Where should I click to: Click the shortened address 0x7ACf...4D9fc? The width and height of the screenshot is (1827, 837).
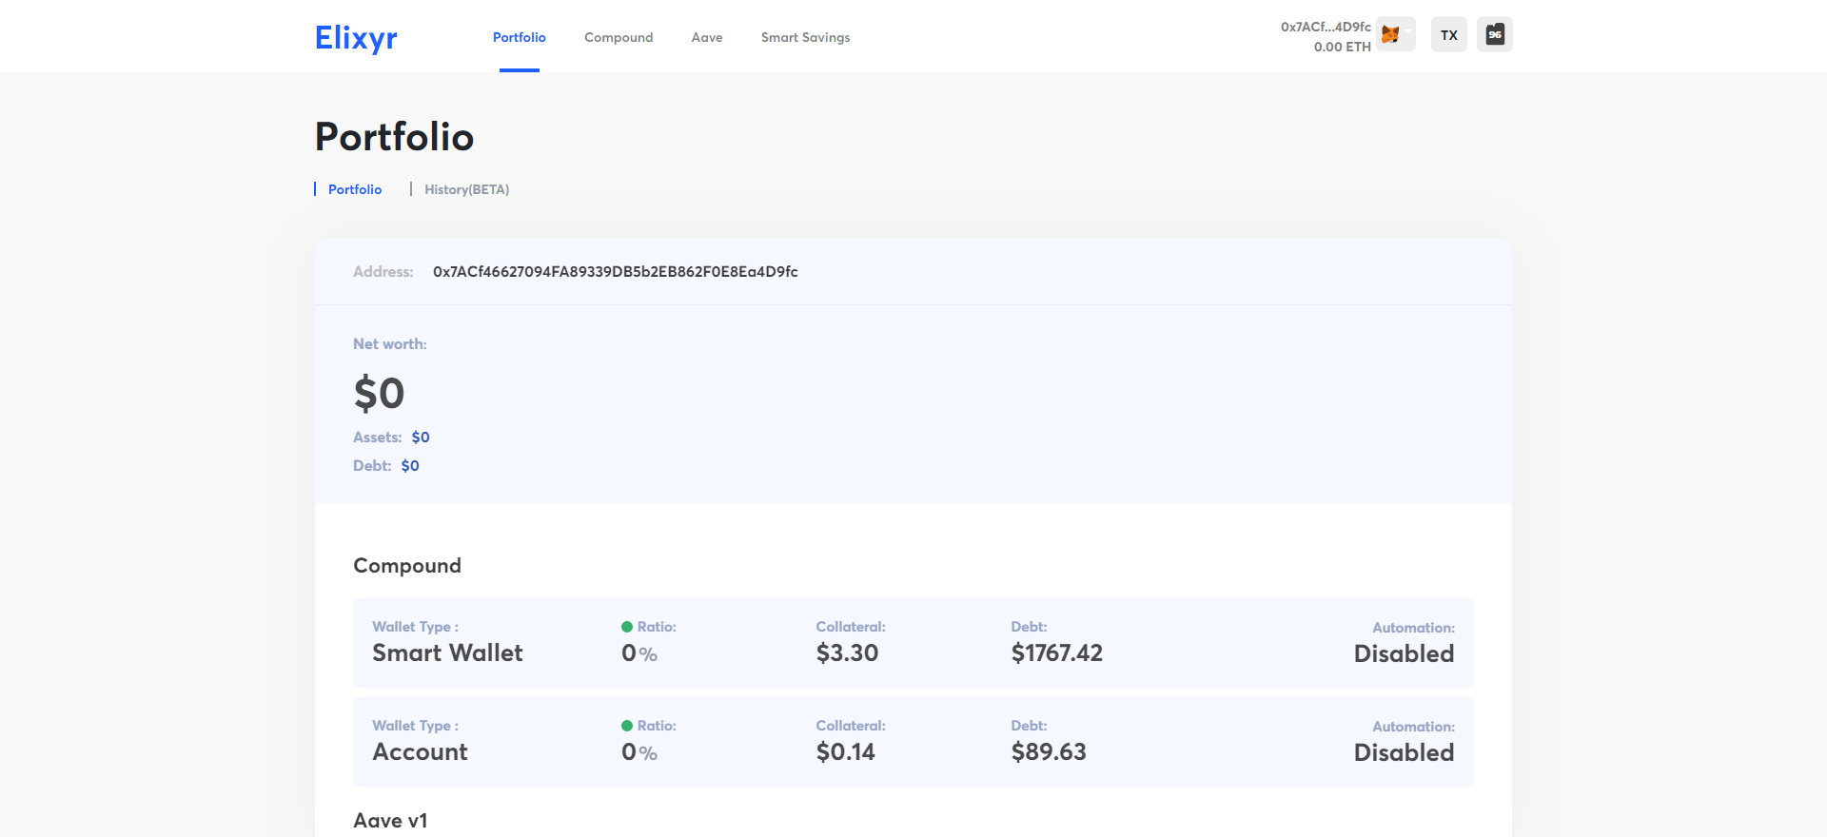point(1325,27)
